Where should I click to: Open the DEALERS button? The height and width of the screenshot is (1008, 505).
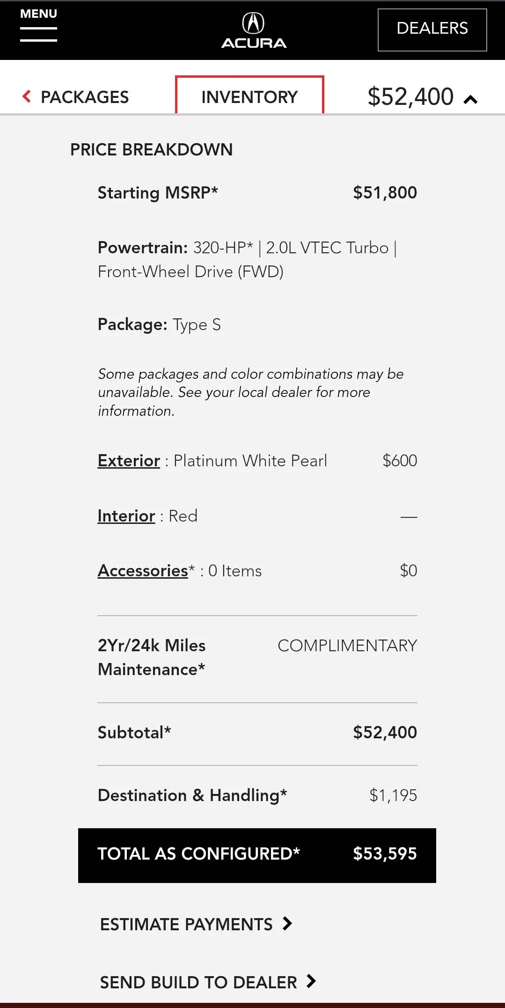point(432,29)
